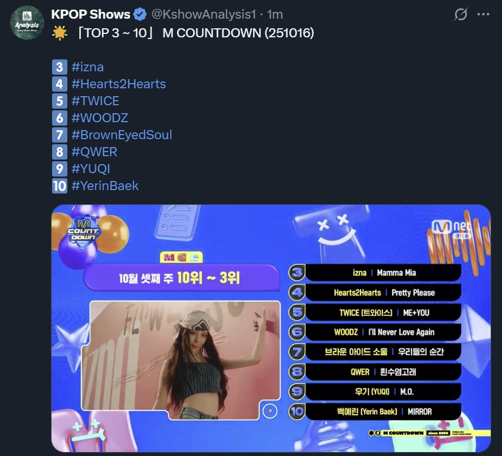Click the sun emoji before TOP 3

coord(59,33)
